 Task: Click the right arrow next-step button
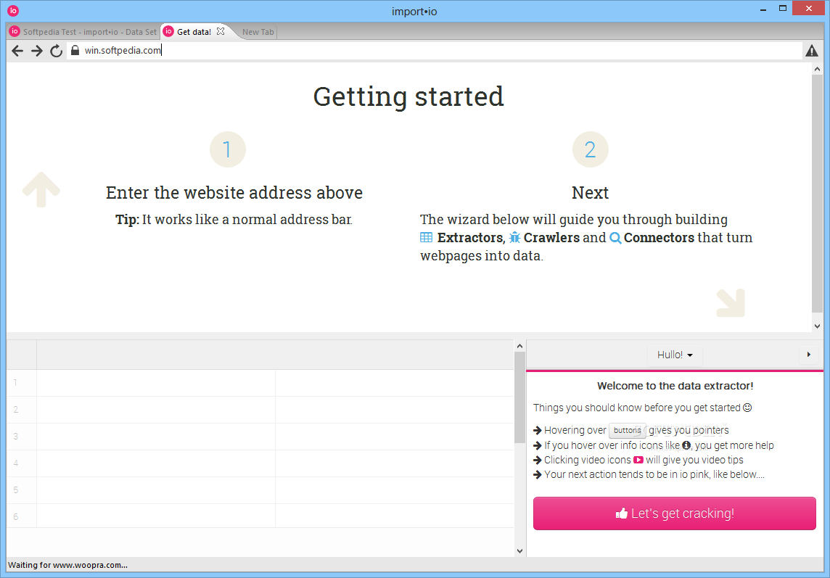click(x=808, y=355)
